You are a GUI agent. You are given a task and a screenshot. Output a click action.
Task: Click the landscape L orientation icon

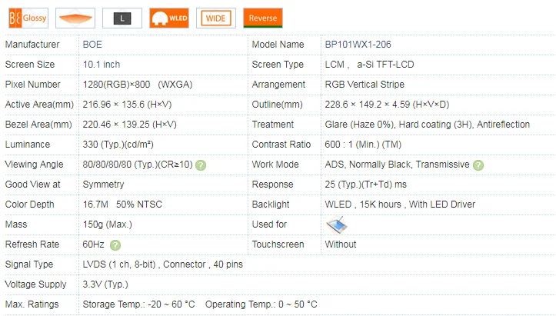point(122,18)
